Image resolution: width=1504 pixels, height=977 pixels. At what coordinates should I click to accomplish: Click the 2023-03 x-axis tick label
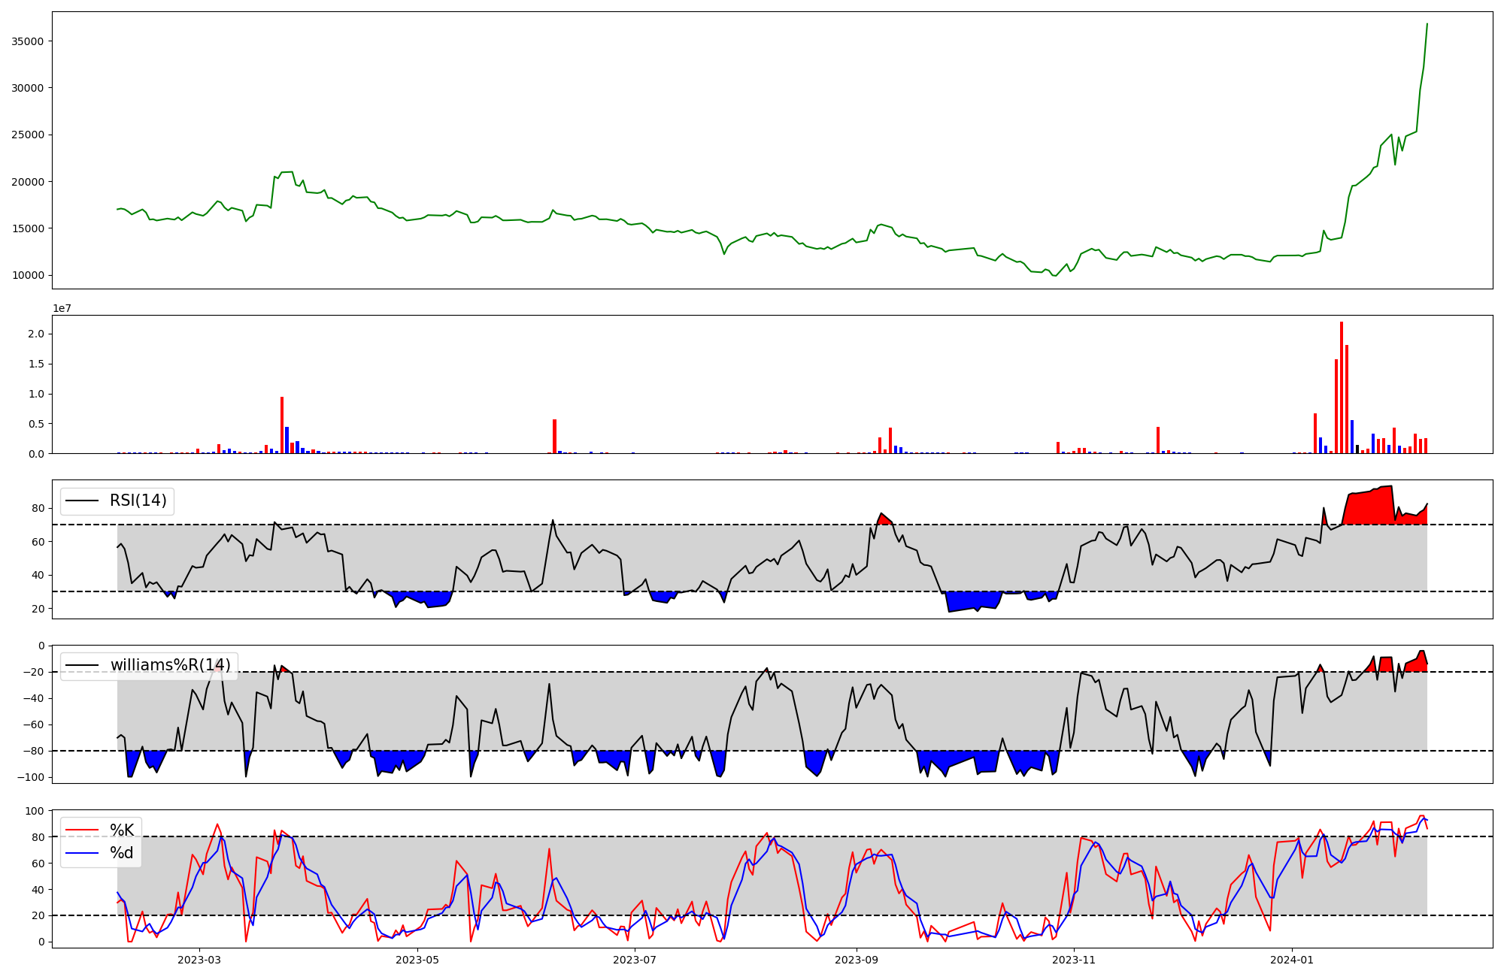coord(199,960)
